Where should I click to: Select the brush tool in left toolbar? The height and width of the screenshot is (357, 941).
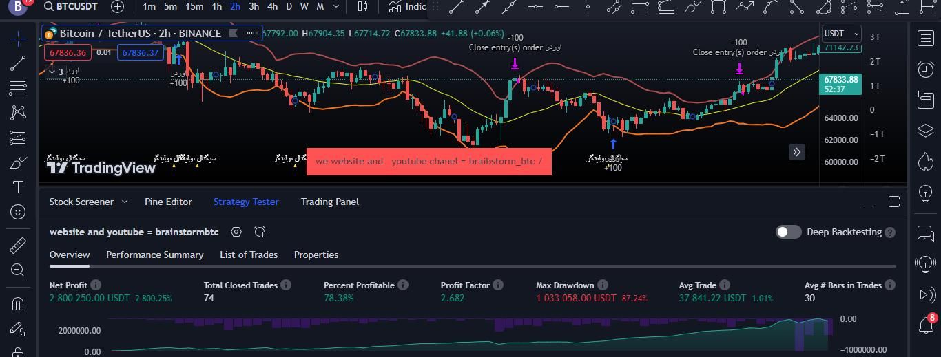[19, 162]
